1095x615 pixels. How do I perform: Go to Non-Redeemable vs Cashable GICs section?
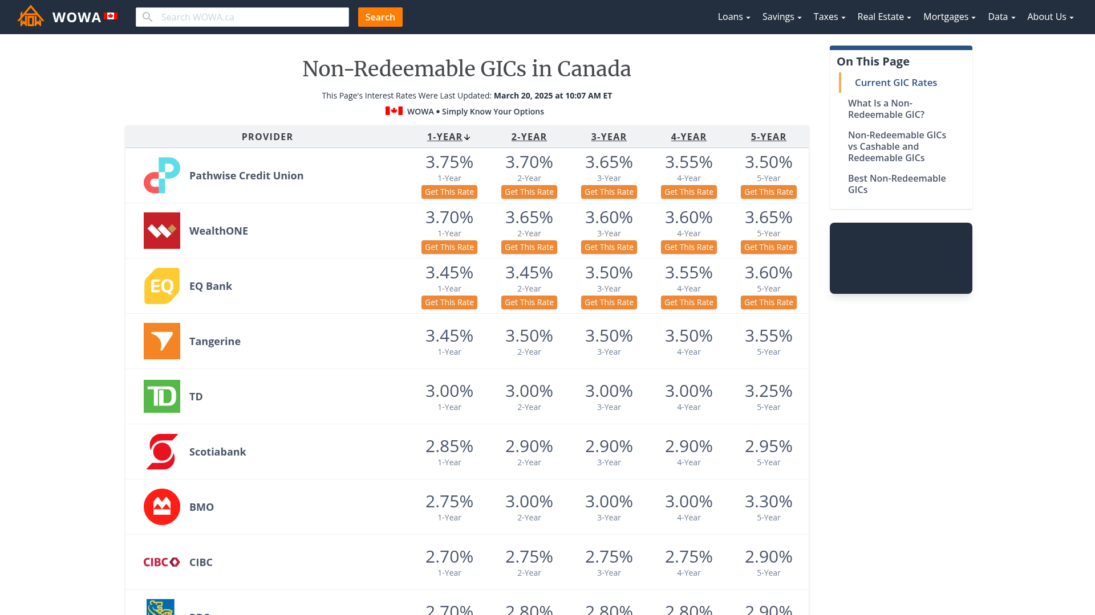897,146
